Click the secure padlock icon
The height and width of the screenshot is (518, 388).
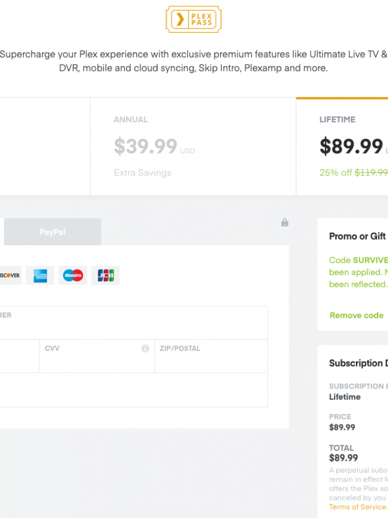coord(285,223)
